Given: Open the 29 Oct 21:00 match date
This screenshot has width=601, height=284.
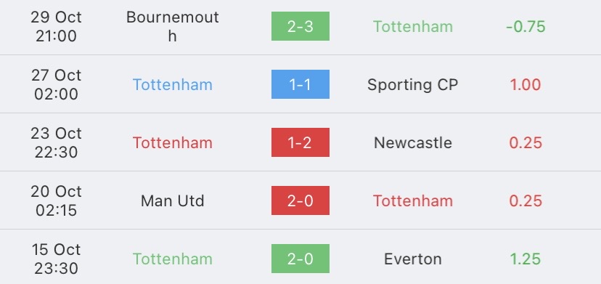Looking at the screenshot, I should pos(56,26).
